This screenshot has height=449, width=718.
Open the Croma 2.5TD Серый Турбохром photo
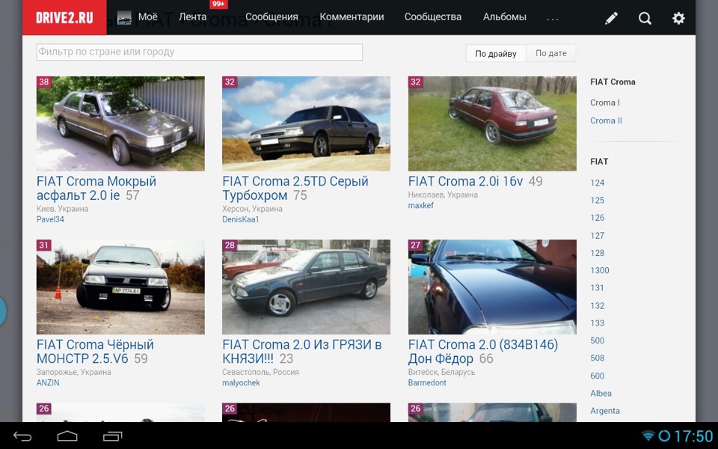pyautogui.click(x=307, y=123)
